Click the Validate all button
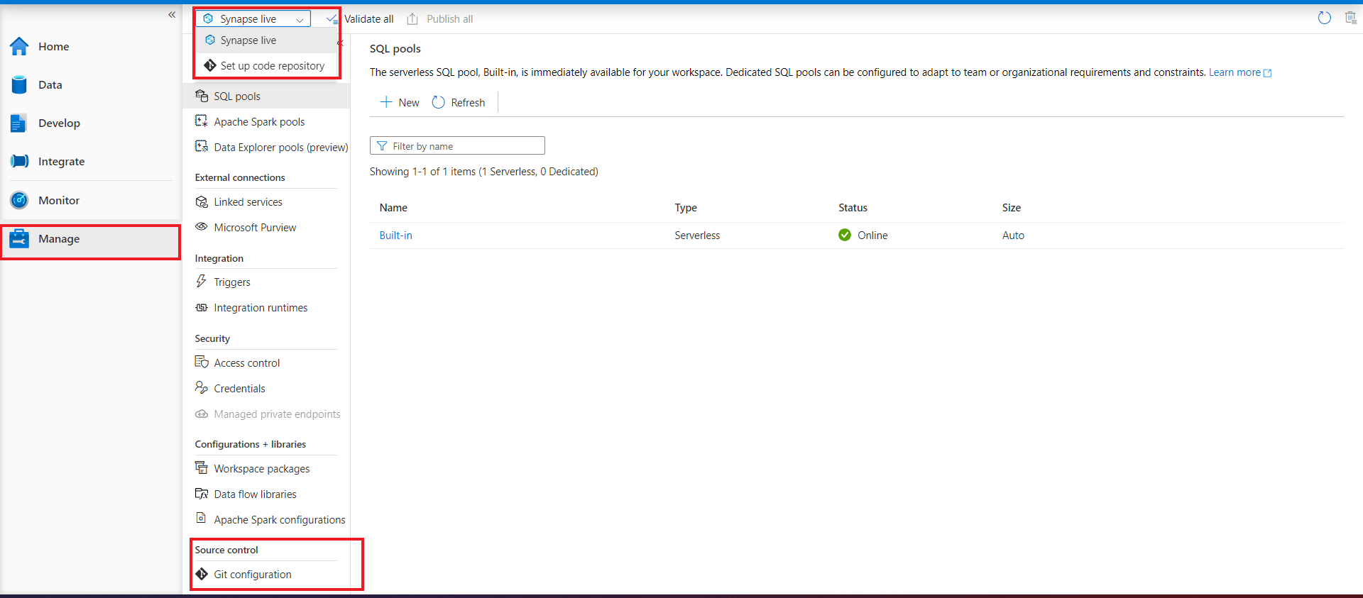 point(360,19)
